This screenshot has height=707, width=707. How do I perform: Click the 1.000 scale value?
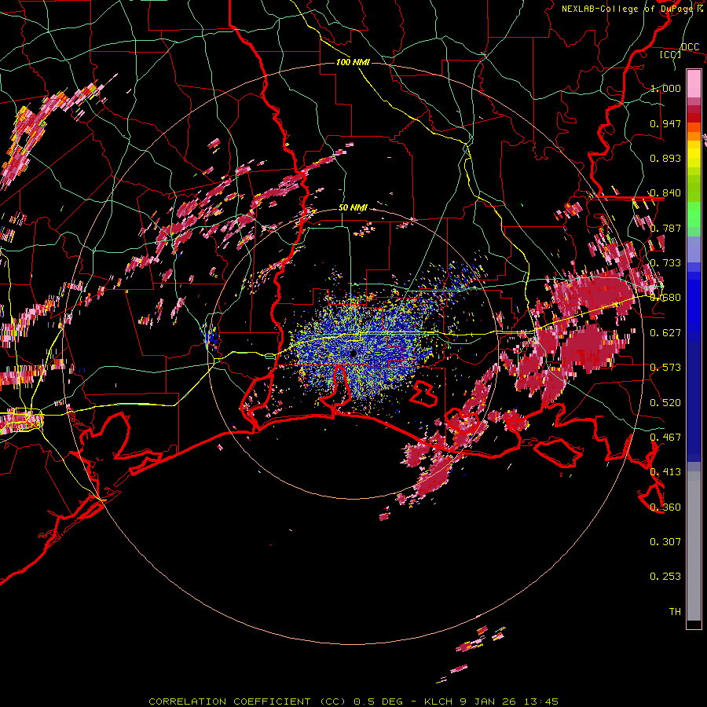[665, 88]
